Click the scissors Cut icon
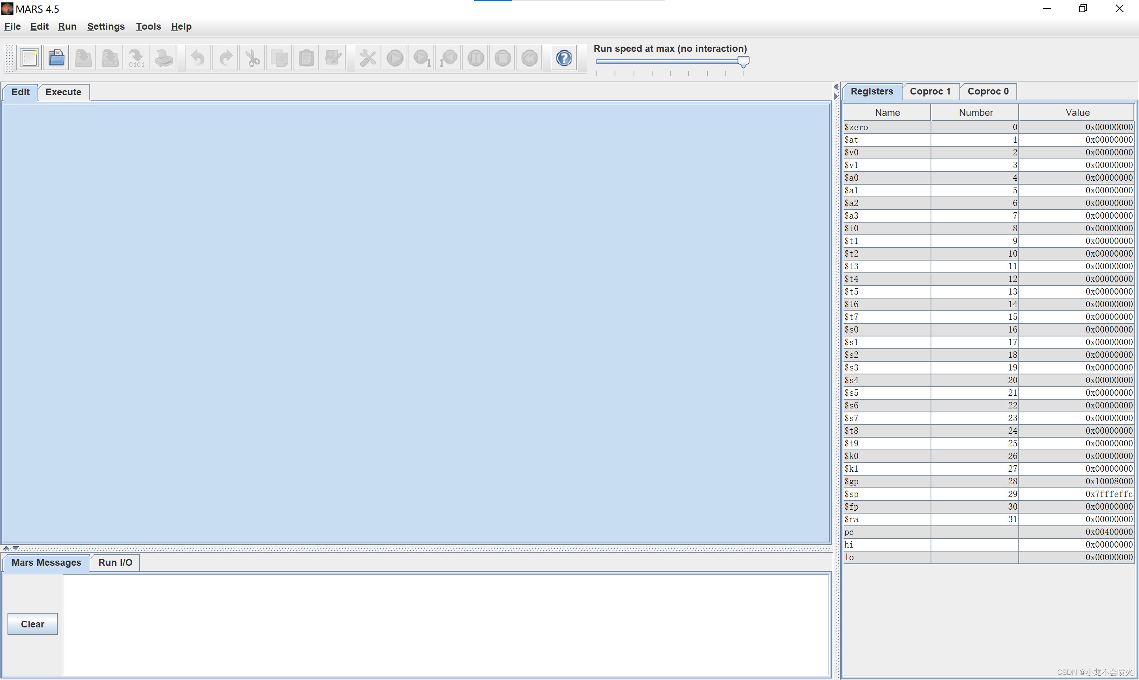The width and height of the screenshot is (1139, 680). pos(252,58)
